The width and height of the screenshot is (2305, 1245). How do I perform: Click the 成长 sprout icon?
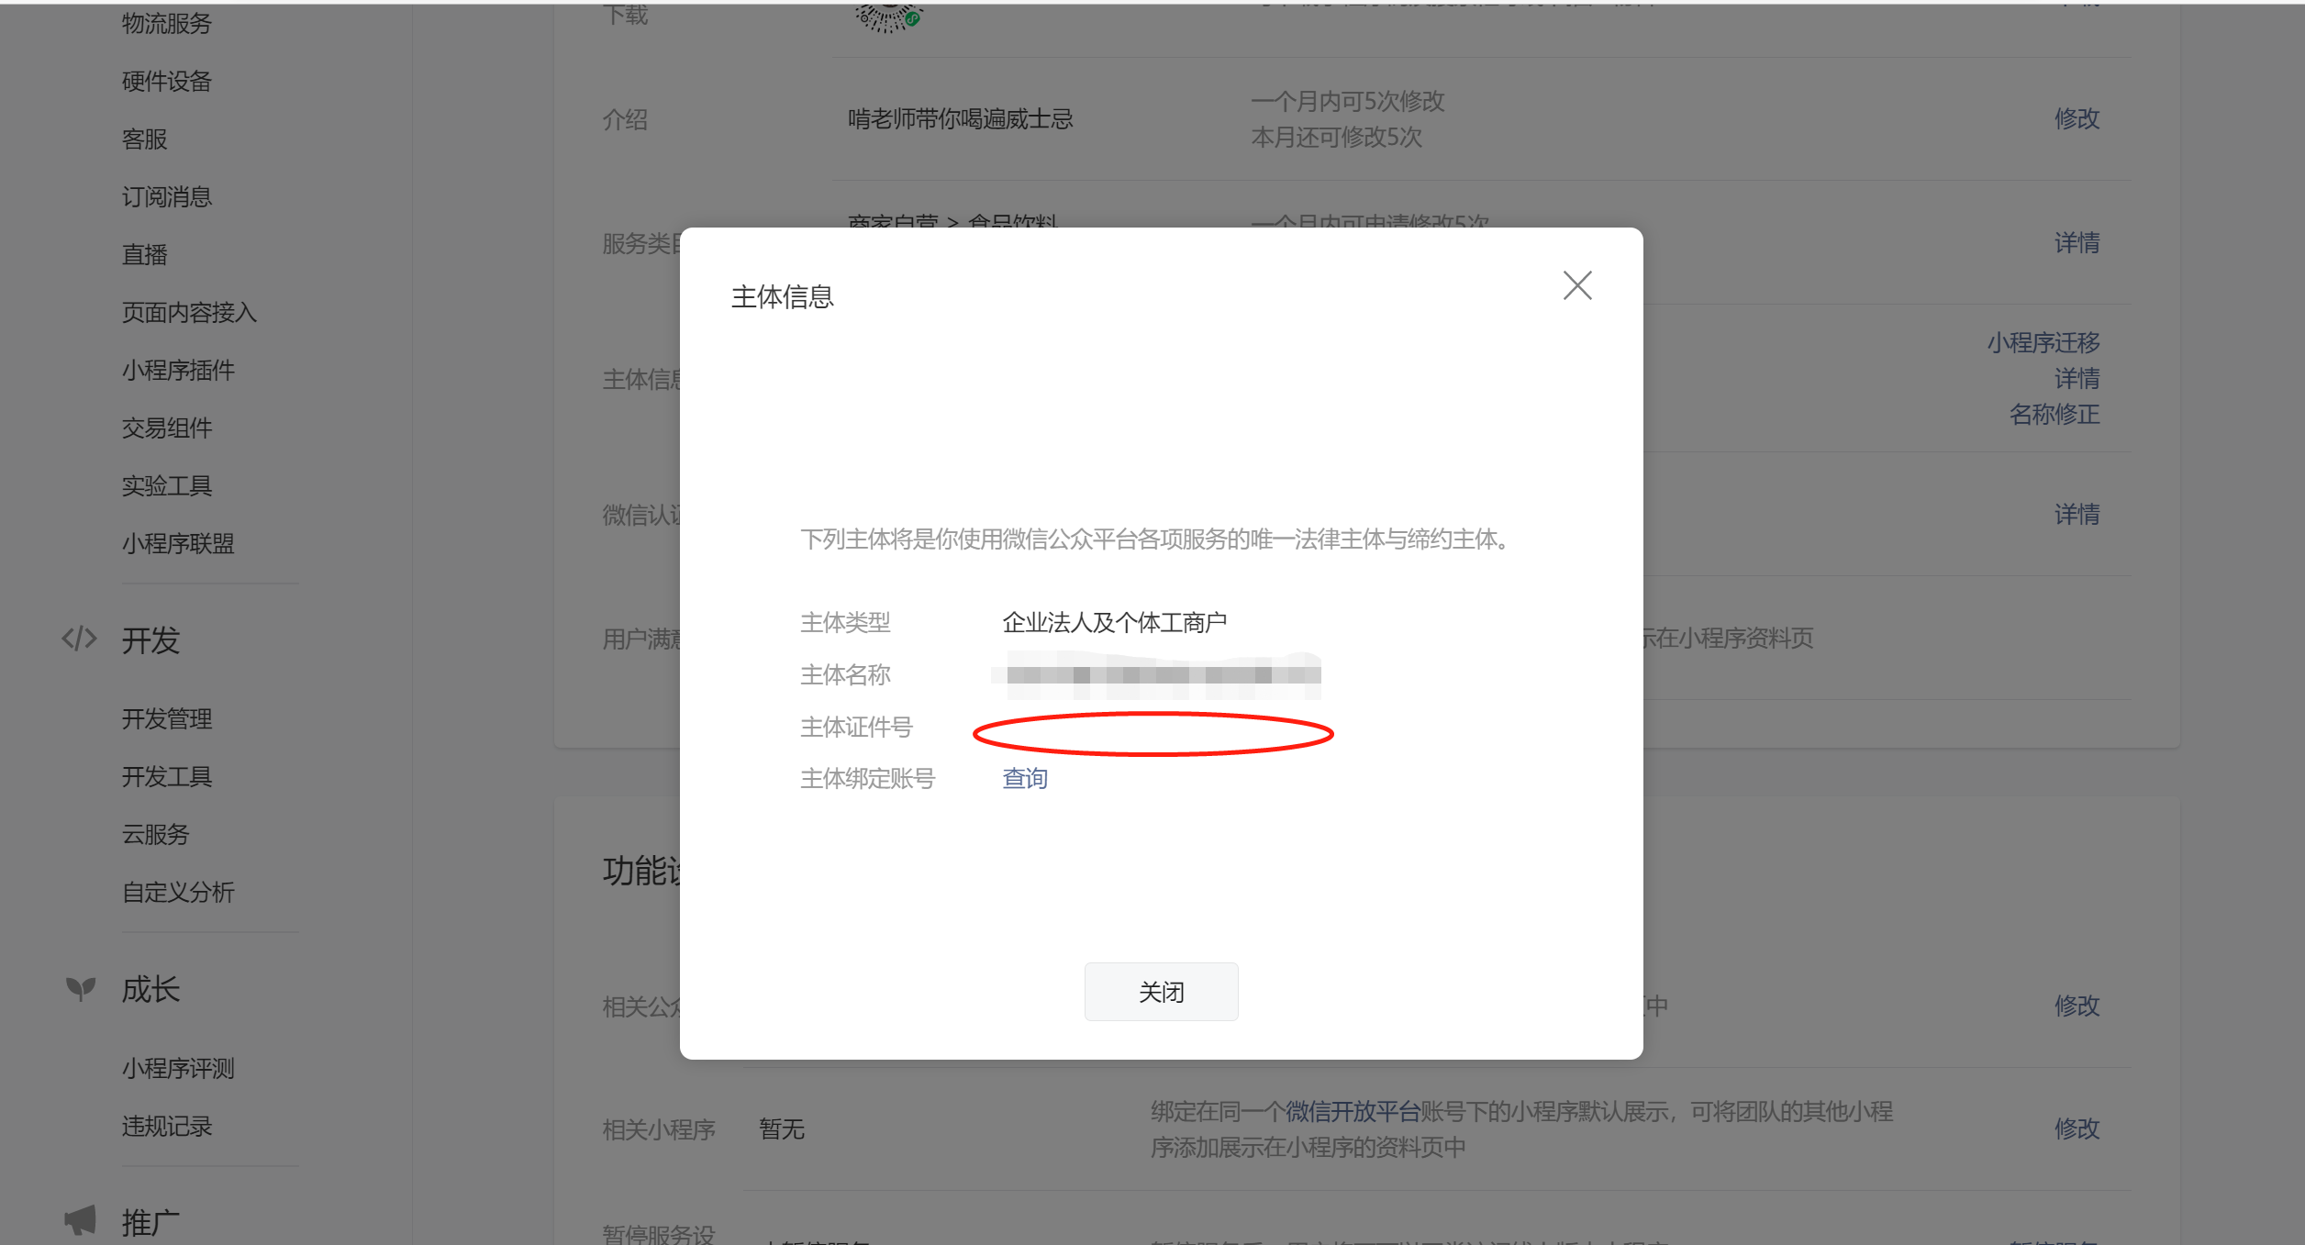(81, 988)
